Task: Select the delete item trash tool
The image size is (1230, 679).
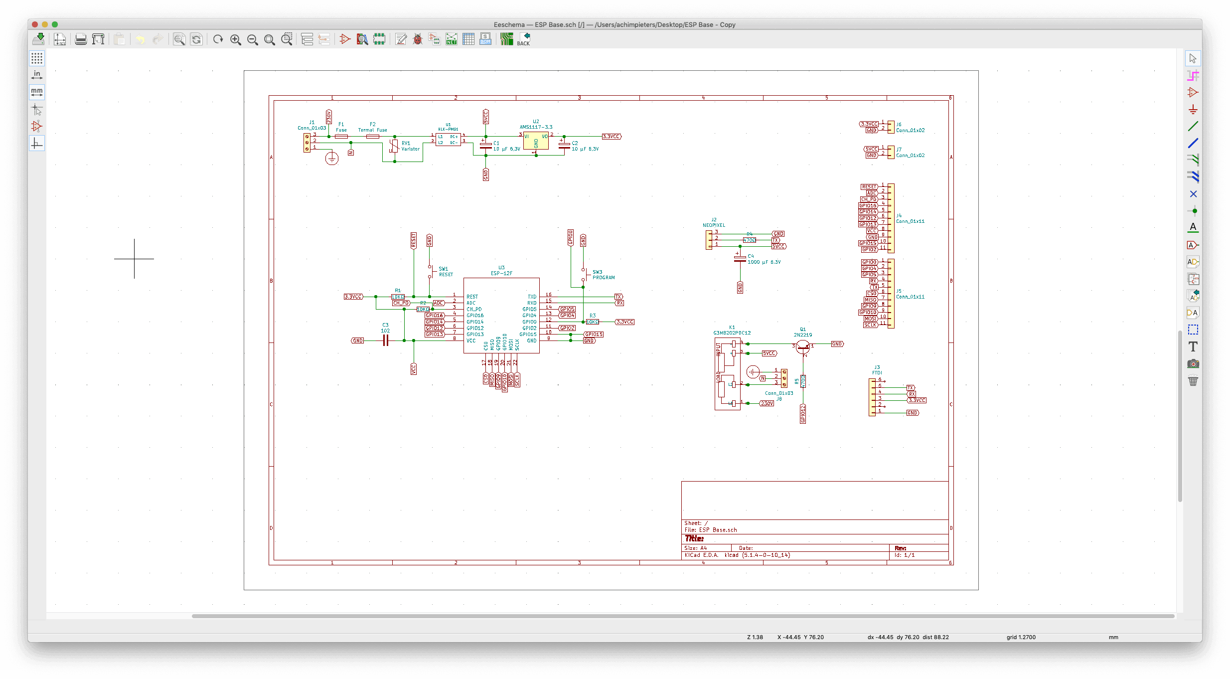Action: pos(1193,381)
